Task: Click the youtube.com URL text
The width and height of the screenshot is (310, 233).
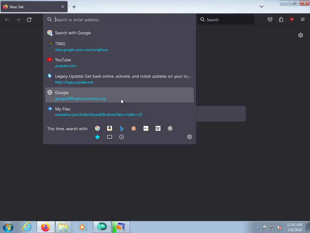Action: tap(66, 66)
